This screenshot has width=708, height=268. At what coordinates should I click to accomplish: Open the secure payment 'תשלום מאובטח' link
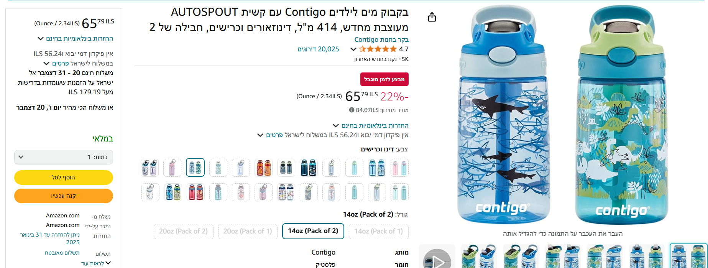[62, 253]
